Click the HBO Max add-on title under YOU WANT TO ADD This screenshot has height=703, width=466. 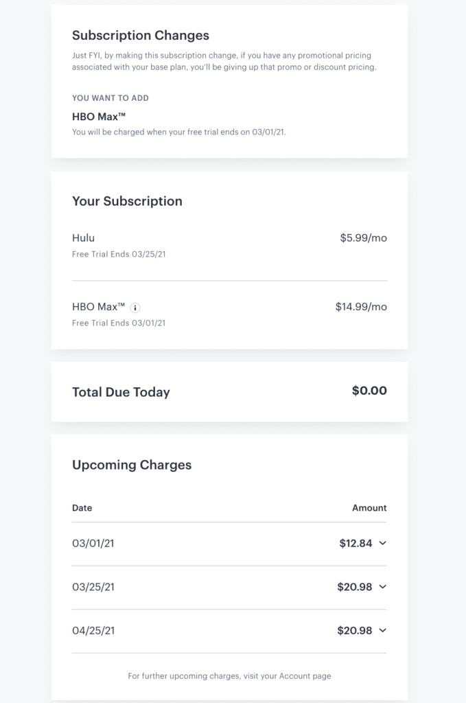[99, 117]
